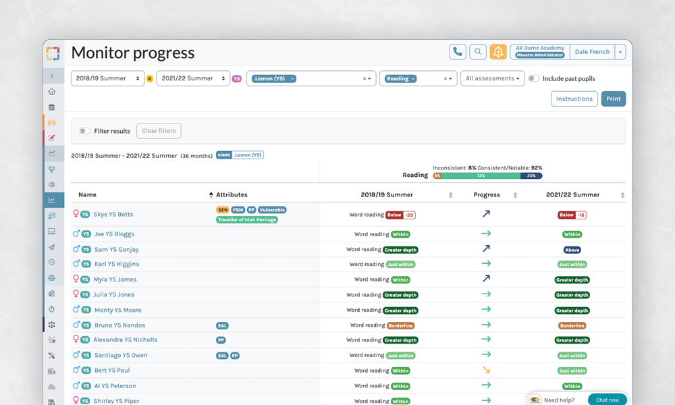Sort by the Name column header
Image resolution: width=675 pixels, height=405 pixels.
click(x=88, y=195)
